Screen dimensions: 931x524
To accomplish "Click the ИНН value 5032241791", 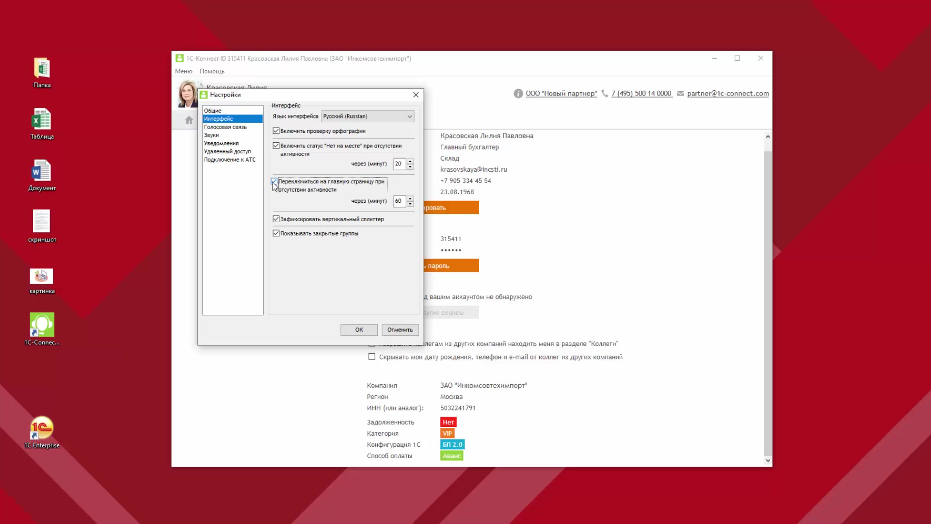I will pyautogui.click(x=458, y=408).
